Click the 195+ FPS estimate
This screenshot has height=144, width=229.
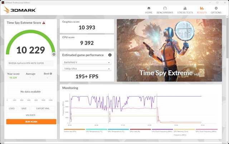coord(87,76)
